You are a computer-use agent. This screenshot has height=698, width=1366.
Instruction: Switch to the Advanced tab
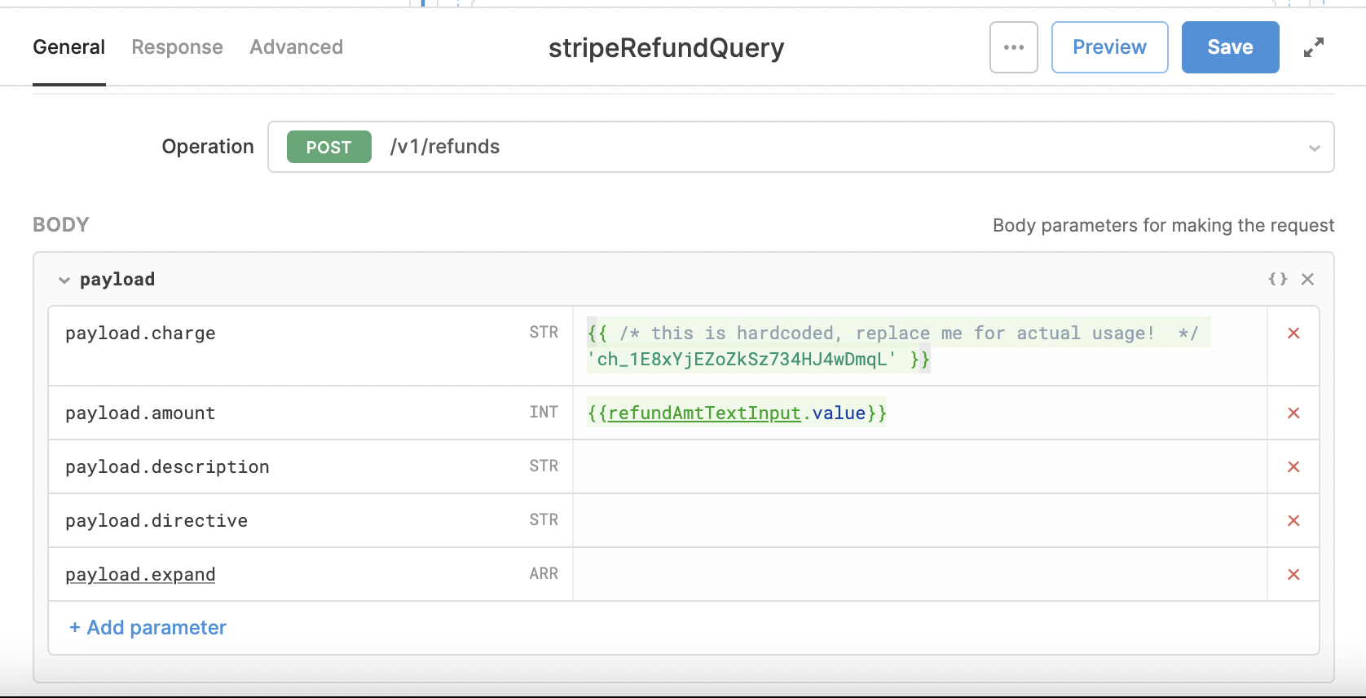[x=296, y=47]
